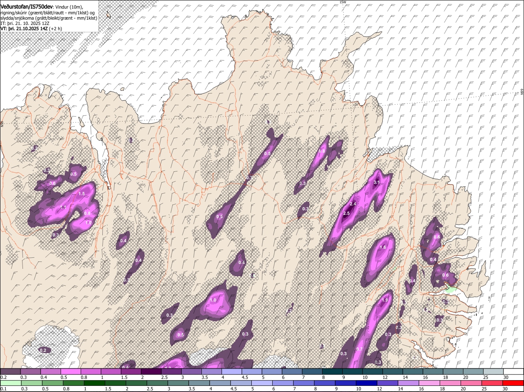Click the Veðurstofan/IS750dev title text
Screen dimensions: 524x392
27,7
